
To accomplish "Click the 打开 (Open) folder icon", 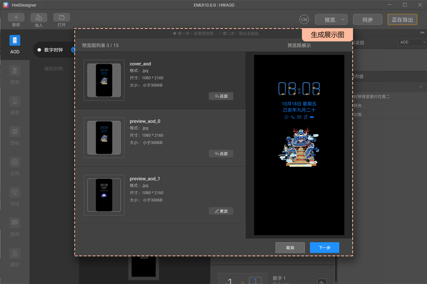I will [x=61, y=17].
